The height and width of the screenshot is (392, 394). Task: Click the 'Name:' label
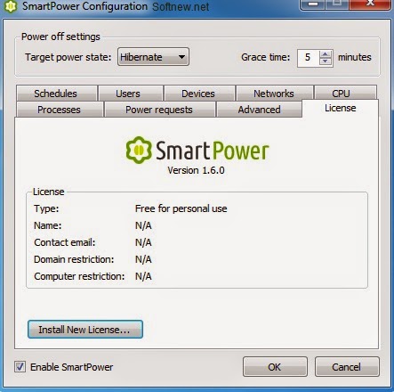pos(48,225)
